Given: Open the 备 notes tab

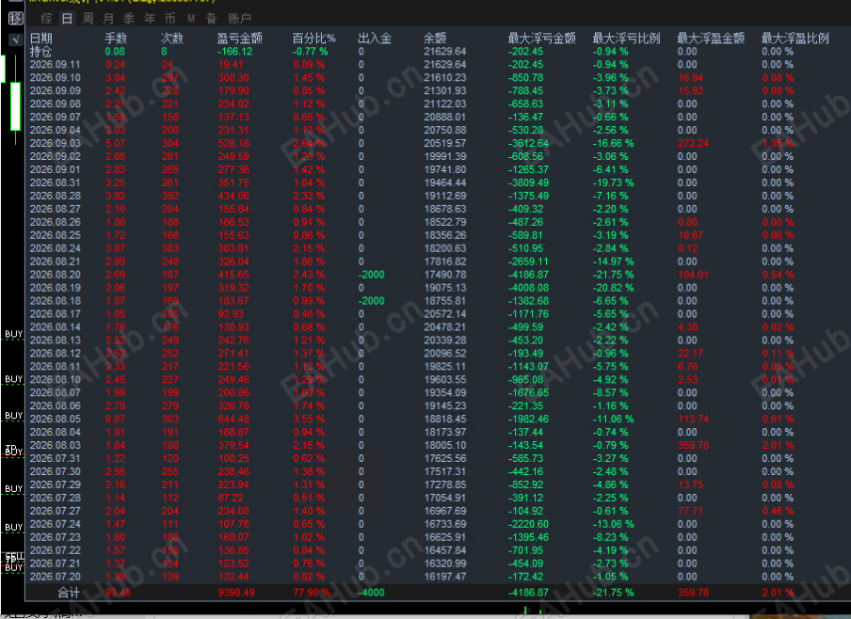Looking at the screenshot, I should 212,19.
